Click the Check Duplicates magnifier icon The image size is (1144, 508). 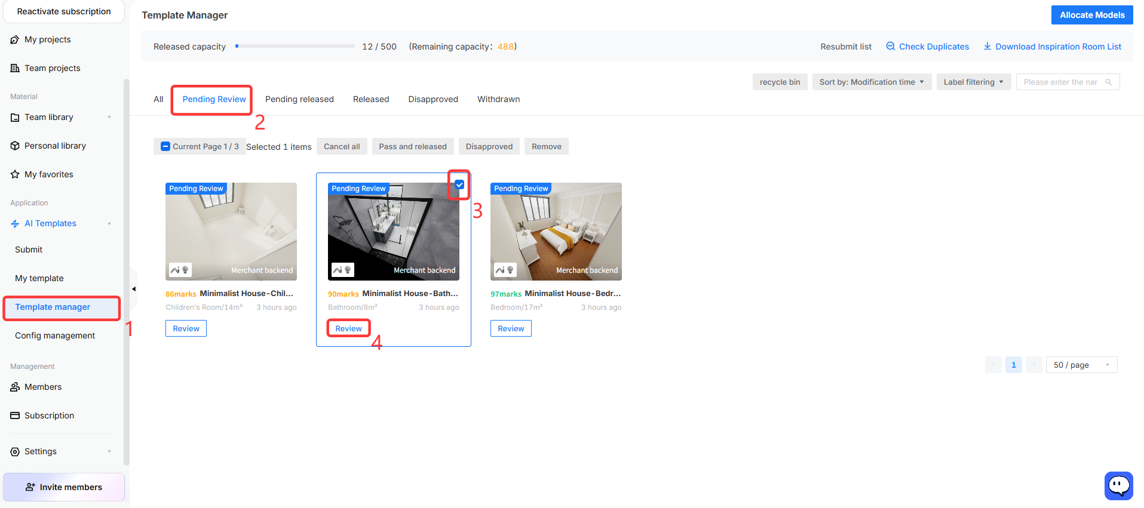(890, 46)
